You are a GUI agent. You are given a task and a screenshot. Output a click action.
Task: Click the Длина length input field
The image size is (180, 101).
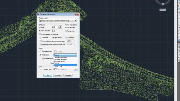tap(54, 27)
